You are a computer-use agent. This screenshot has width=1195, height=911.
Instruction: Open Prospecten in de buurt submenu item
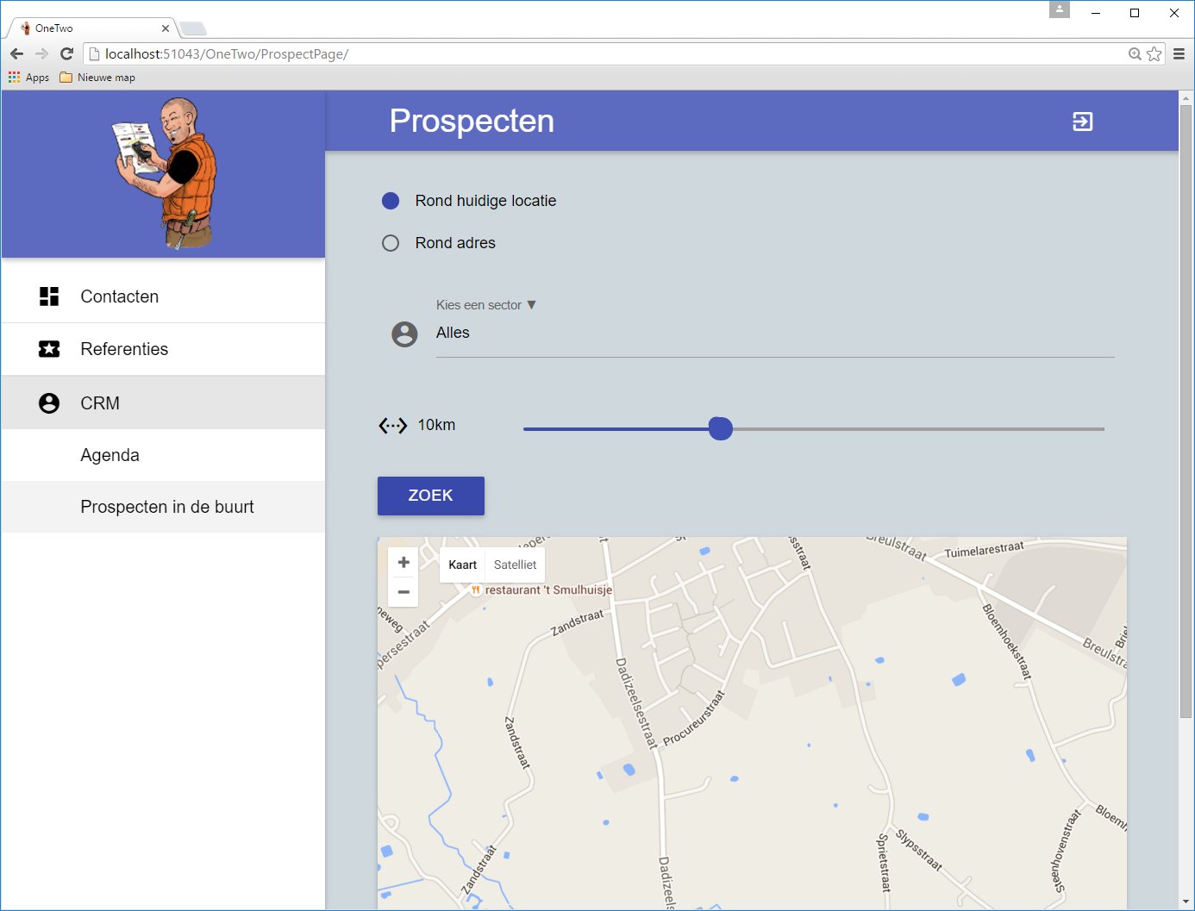pyautogui.click(x=164, y=507)
